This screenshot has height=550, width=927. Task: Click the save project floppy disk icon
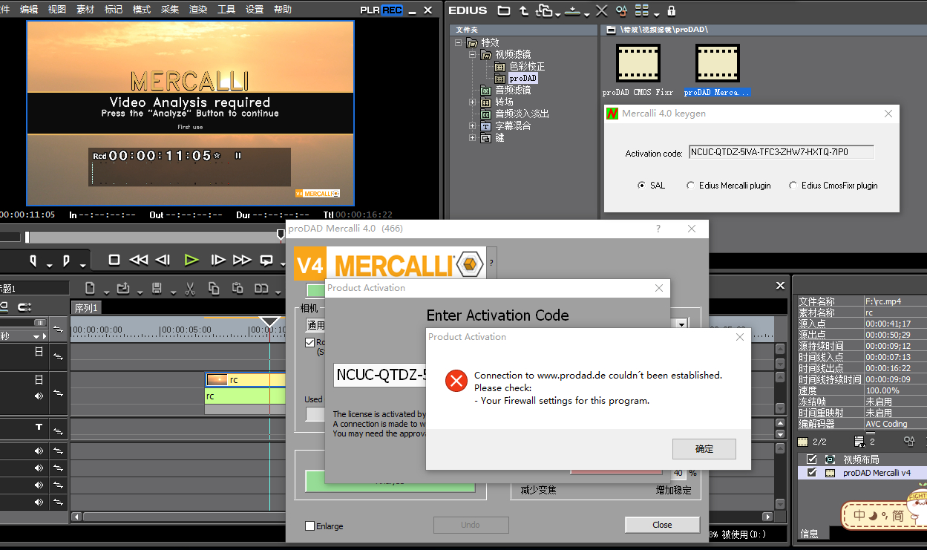(157, 288)
